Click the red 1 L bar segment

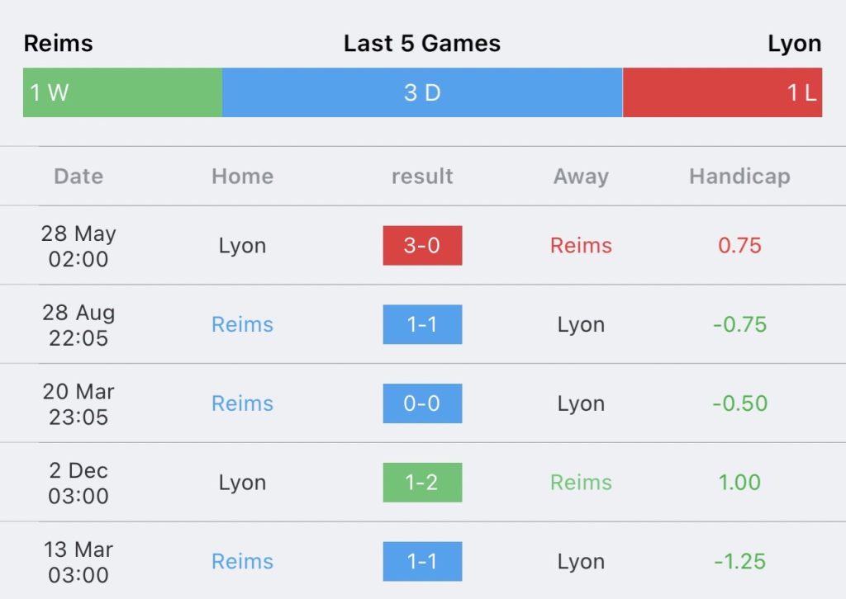click(x=722, y=92)
